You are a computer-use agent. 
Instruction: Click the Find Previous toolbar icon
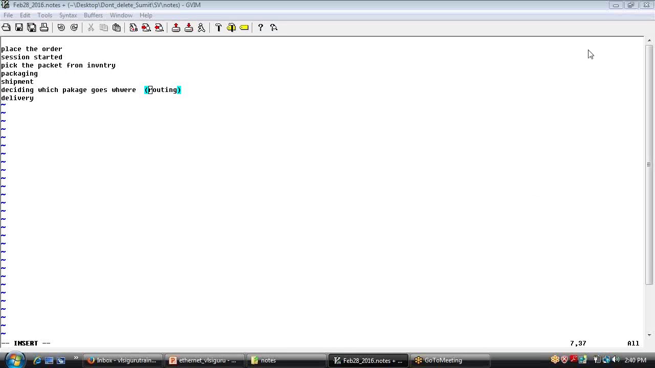(159, 28)
